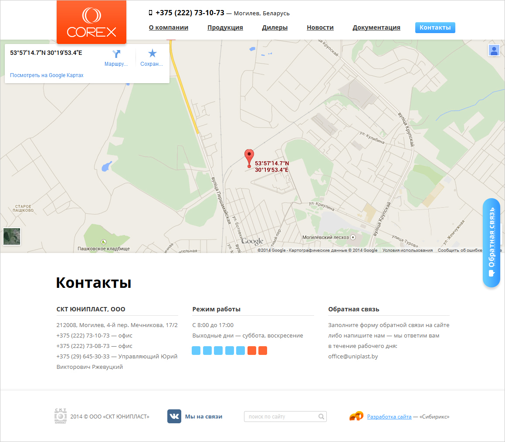The height and width of the screenshot is (442, 505).
Task: Click the СКТ Юнипласт footer logo
Action: click(x=61, y=416)
